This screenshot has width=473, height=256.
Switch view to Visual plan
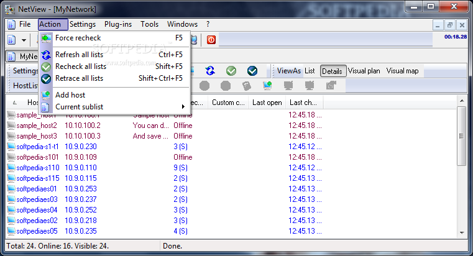[x=364, y=71]
